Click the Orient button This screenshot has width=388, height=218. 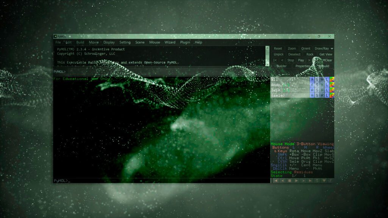[306, 48]
